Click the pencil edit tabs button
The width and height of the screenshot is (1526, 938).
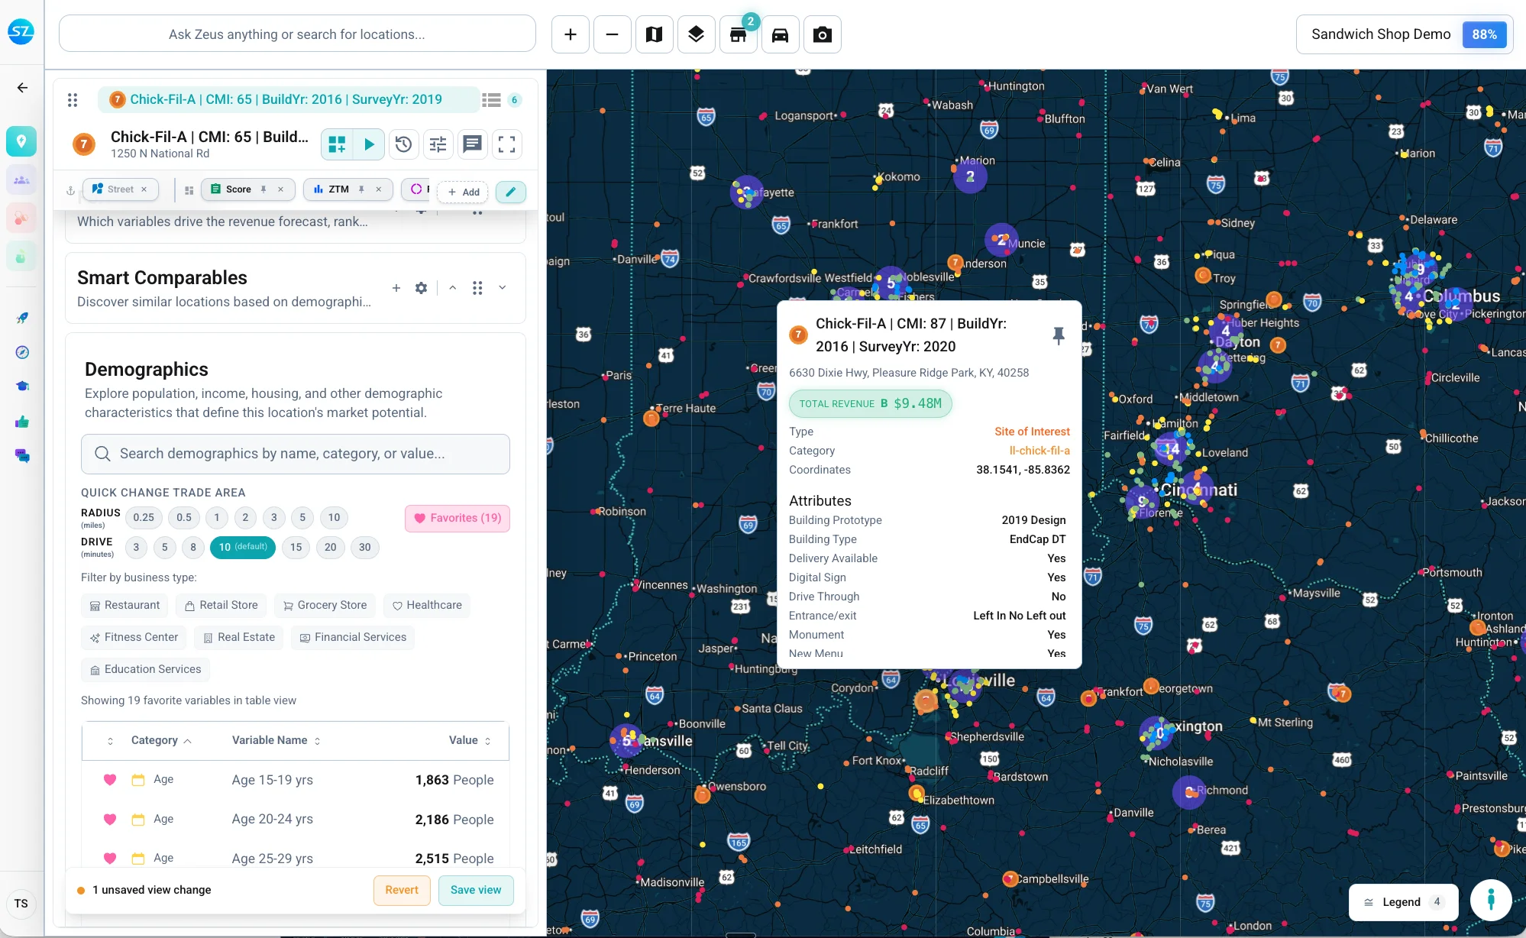point(511,192)
